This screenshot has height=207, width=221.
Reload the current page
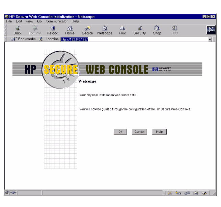tap(52, 30)
